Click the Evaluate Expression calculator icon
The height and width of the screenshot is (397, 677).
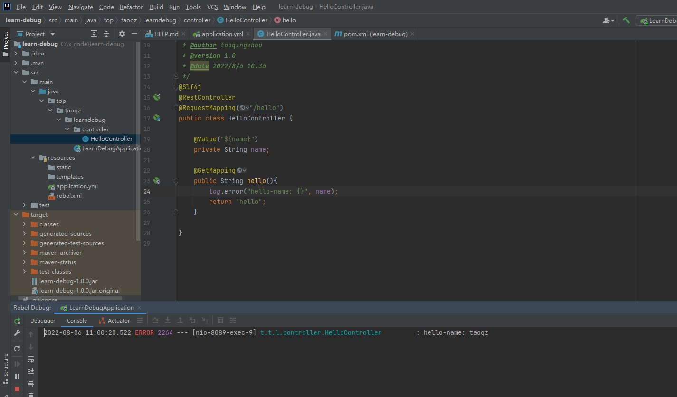pyautogui.click(x=220, y=321)
